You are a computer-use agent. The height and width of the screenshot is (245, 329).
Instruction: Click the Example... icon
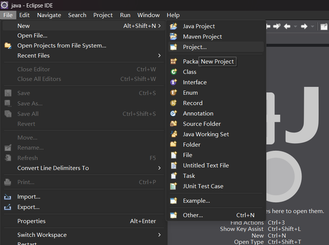click(173, 200)
